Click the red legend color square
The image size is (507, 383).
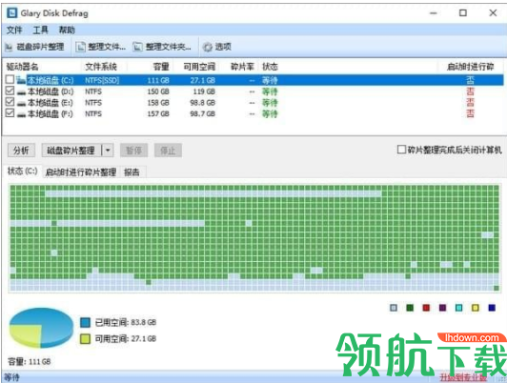coord(426,308)
